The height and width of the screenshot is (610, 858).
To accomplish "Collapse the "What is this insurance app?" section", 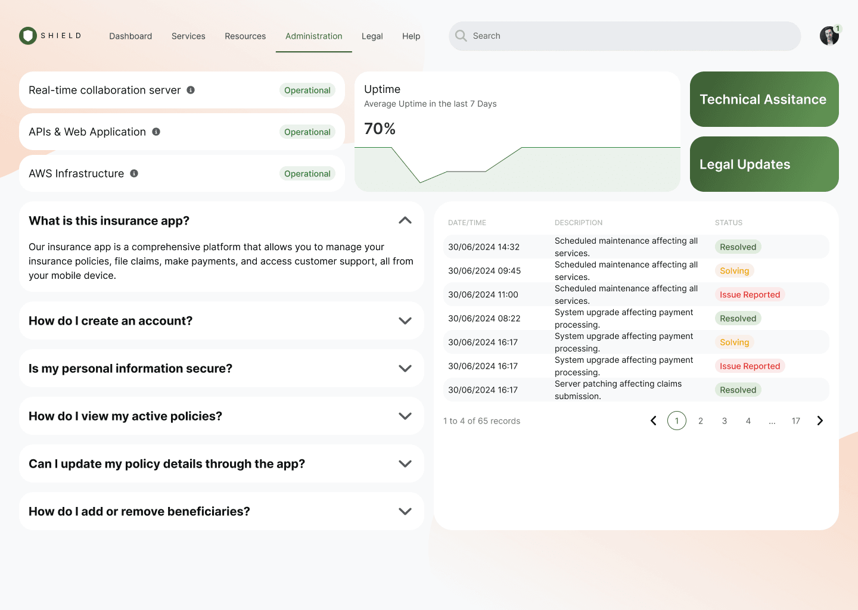I will tap(405, 220).
